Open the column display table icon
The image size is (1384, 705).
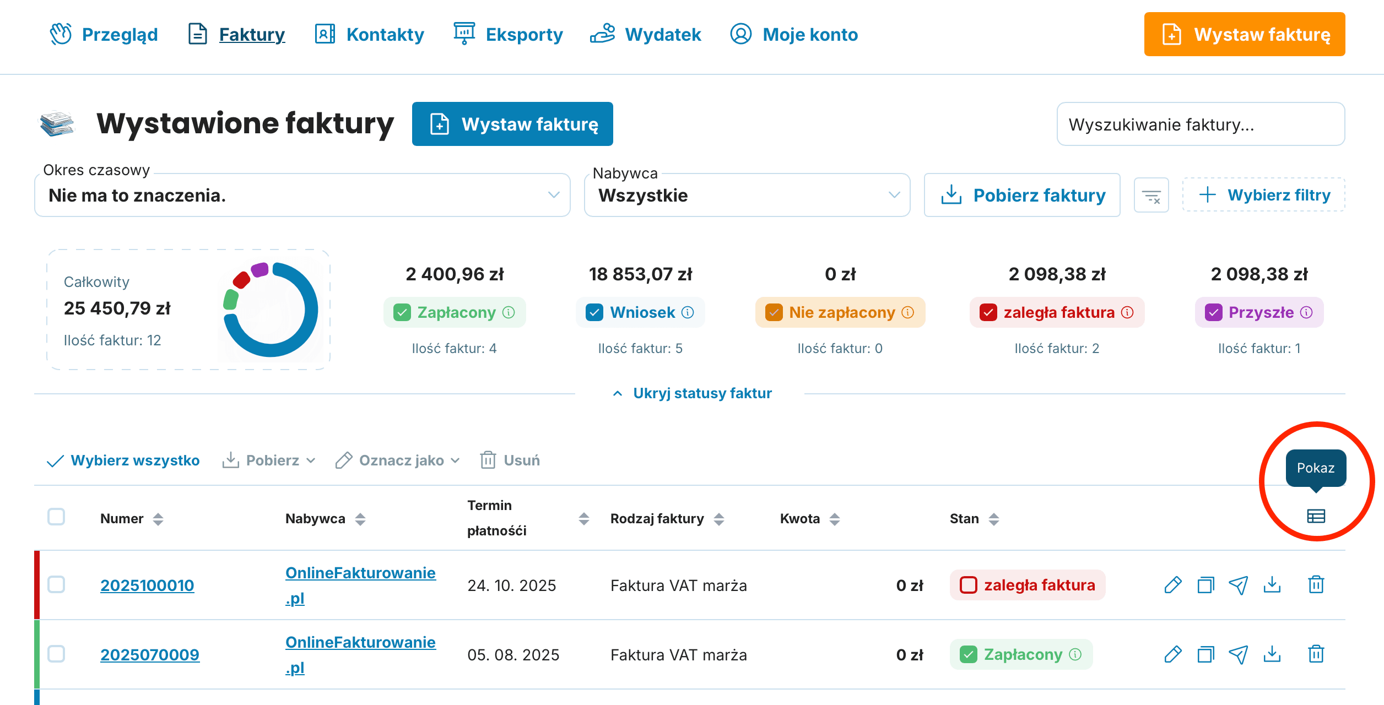[1316, 516]
